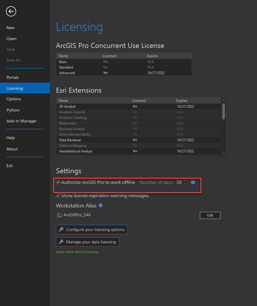Click key icon in Manage data licensing

[61, 242]
